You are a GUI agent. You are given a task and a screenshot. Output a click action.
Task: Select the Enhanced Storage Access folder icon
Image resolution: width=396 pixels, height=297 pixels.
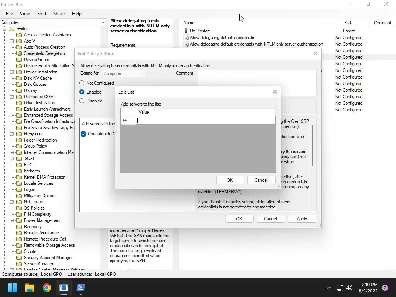pyautogui.click(x=19, y=115)
